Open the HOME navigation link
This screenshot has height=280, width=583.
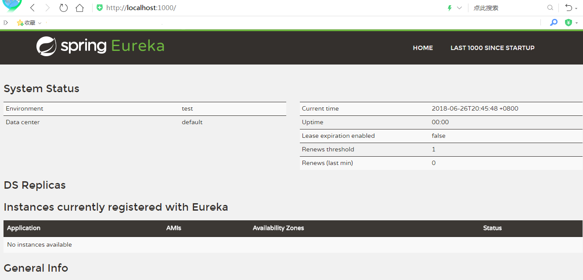[423, 48]
